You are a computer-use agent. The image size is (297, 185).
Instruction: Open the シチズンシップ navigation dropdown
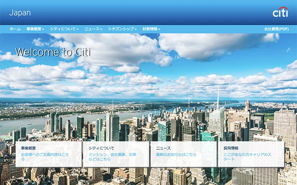pos(123,29)
